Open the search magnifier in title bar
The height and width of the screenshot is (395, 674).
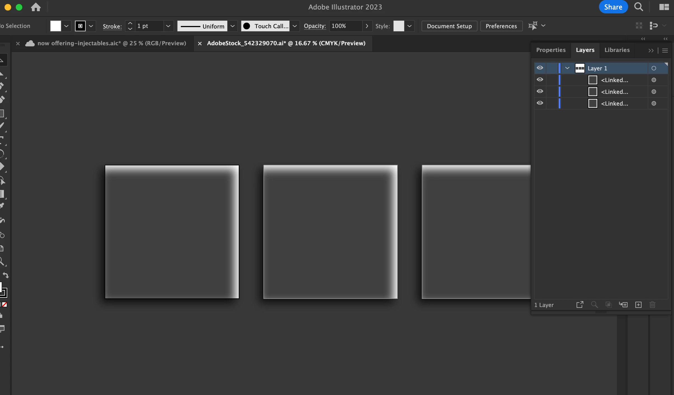pos(638,7)
